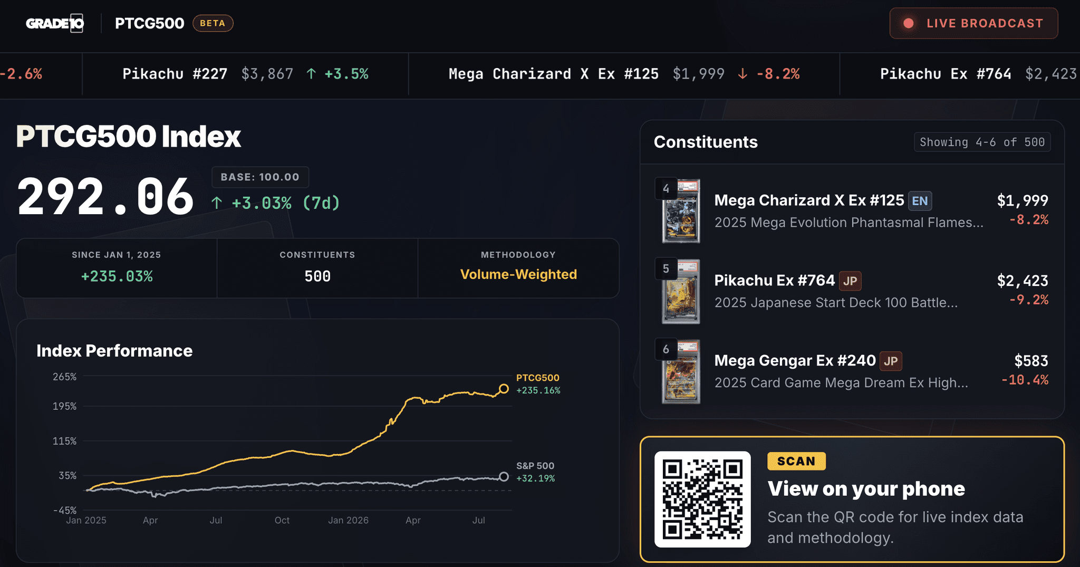Open the Pikachu Ex #764 card thumbnail
The height and width of the screenshot is (567, 1080).
point(681,292)
